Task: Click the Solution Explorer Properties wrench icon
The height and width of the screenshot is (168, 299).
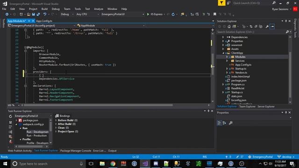Action: [267, 27]
